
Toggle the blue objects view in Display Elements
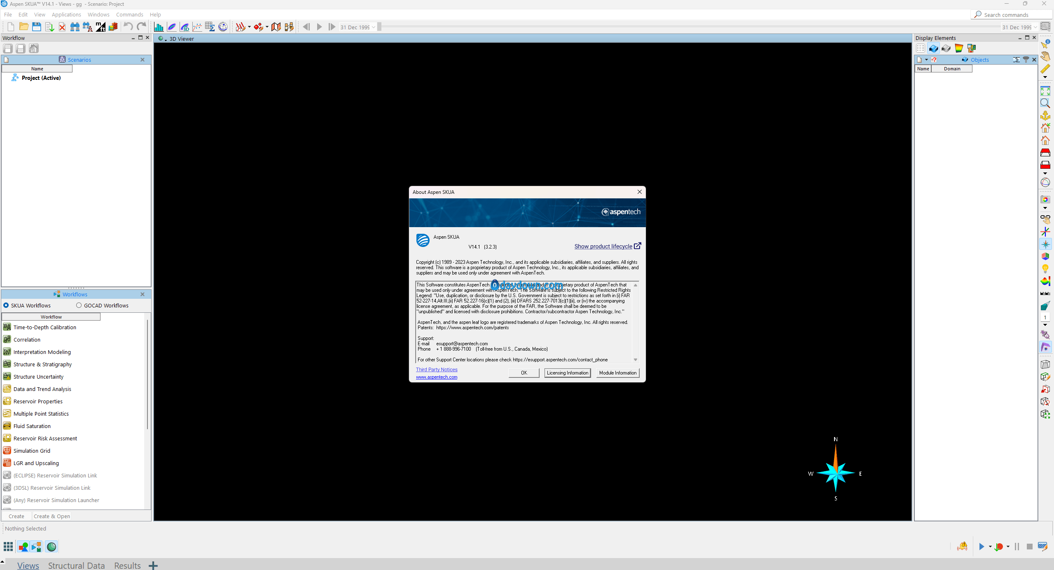933,49
